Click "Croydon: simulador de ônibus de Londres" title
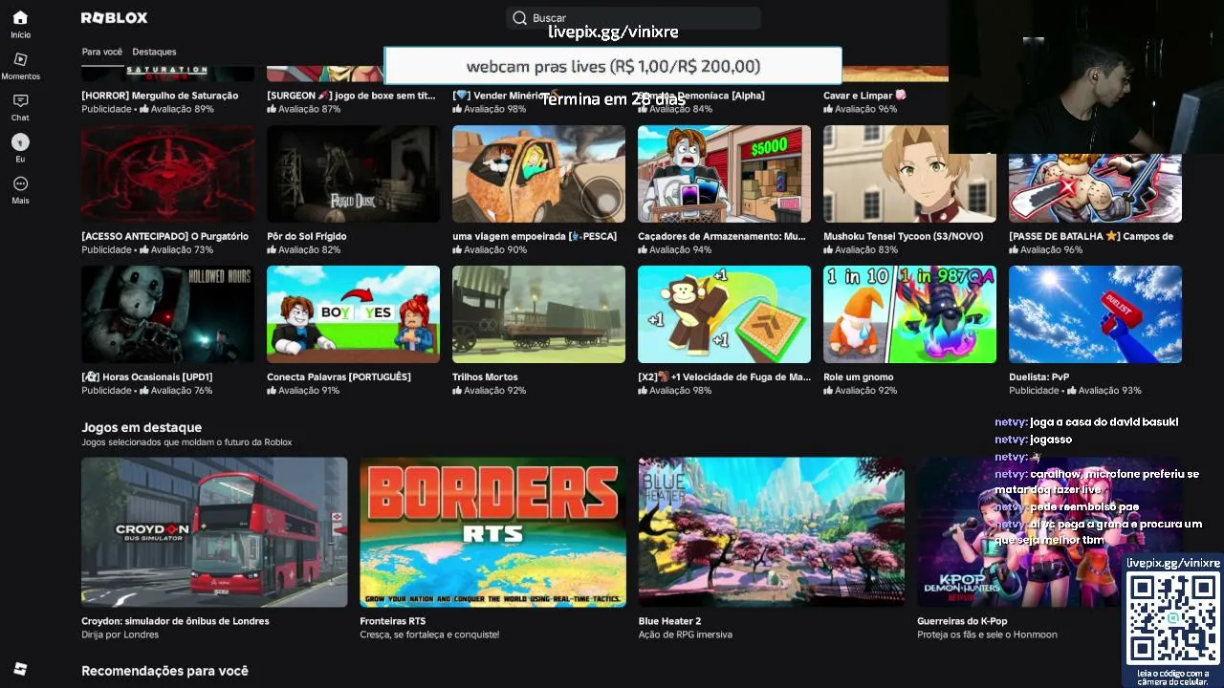The height and width of the screenshot is (688, 1224). click(x=175, y=621)
